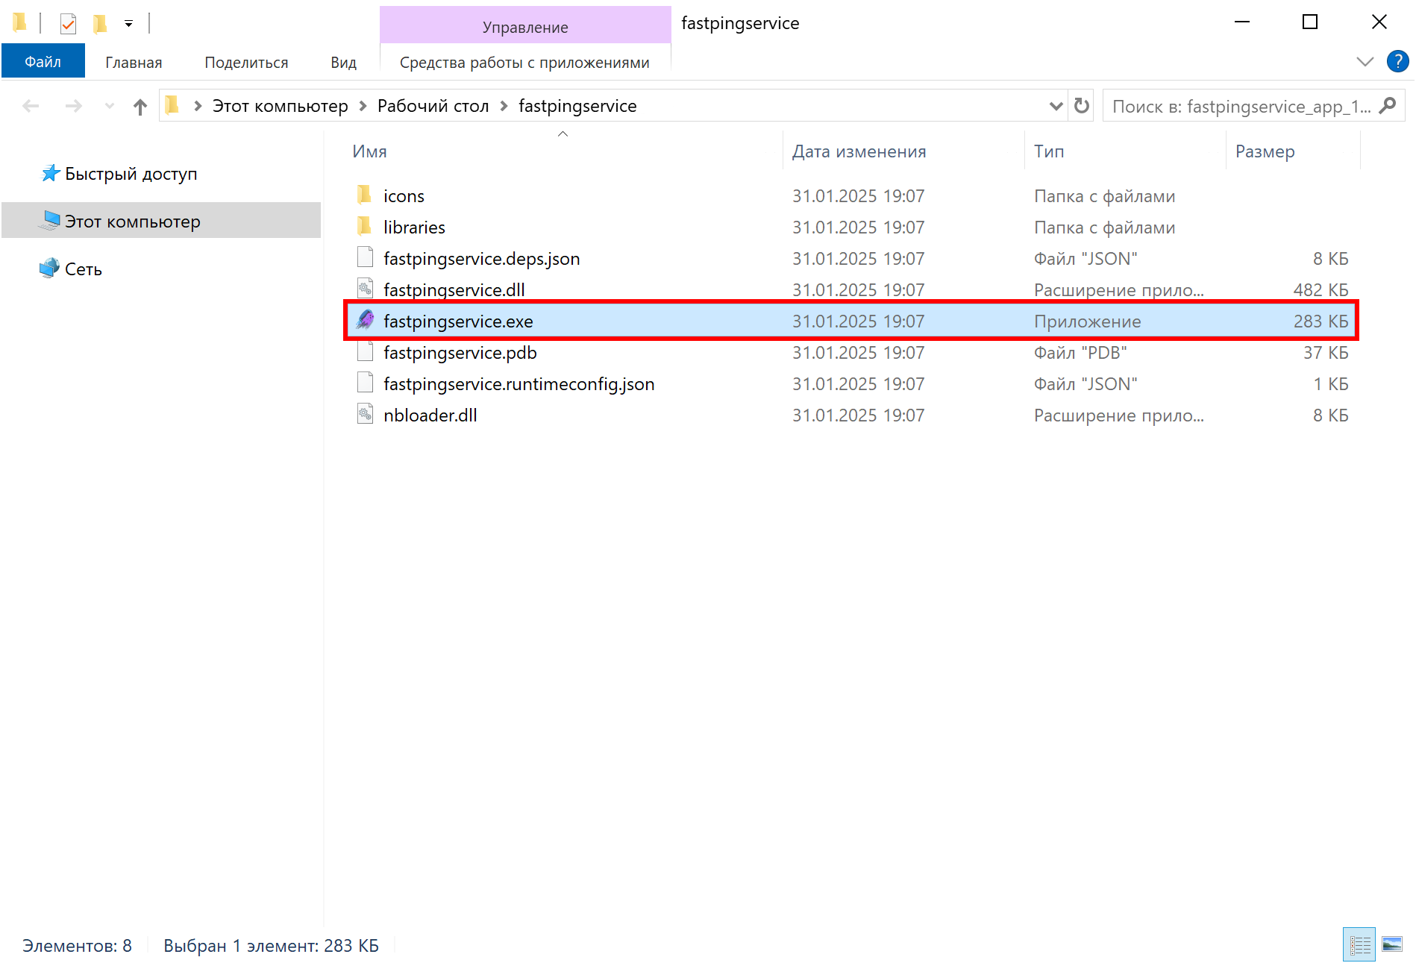Click the fastpingservice.exe rocket icon

(x=365, y=321)
